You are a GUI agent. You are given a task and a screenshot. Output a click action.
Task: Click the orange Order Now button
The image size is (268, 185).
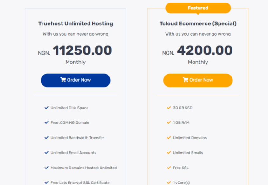198,80
